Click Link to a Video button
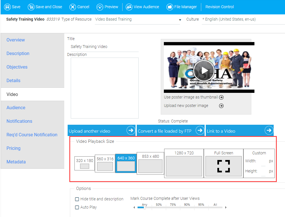 (x=239, y=131)
